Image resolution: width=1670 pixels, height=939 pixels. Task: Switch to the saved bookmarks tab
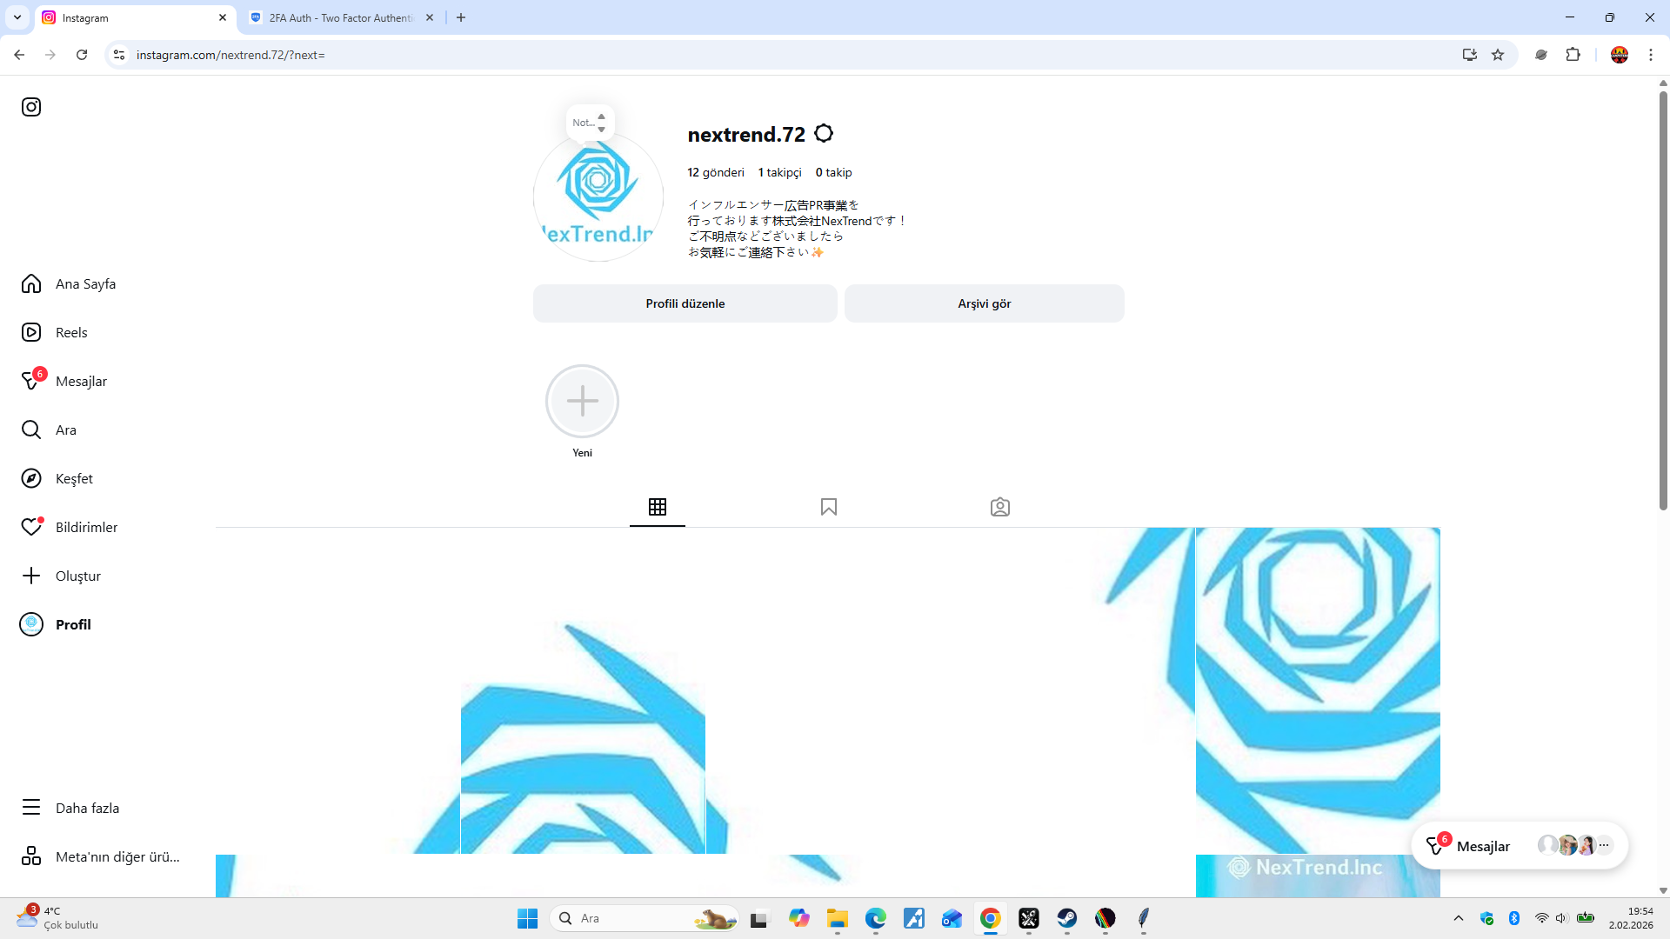pos(829,507)
